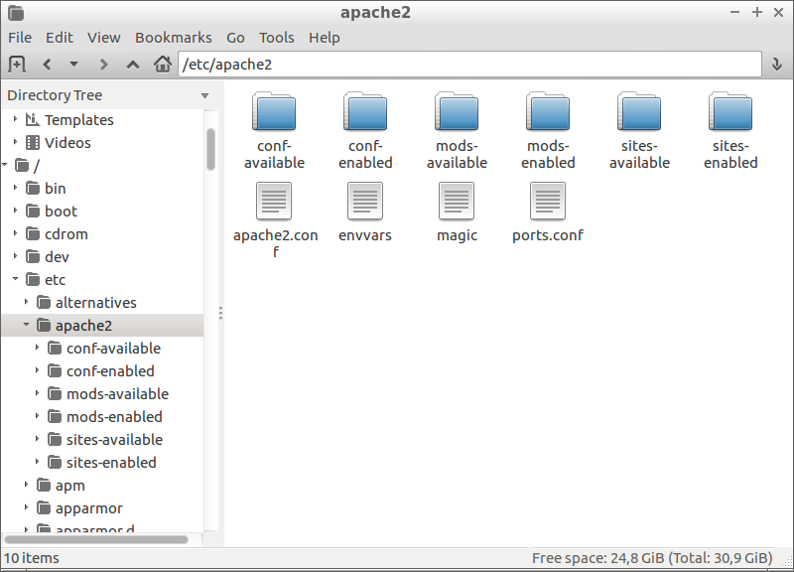Screen dimensions: 794x572
Task: Select the boot folder in the tree
Action: pos(61,212)
